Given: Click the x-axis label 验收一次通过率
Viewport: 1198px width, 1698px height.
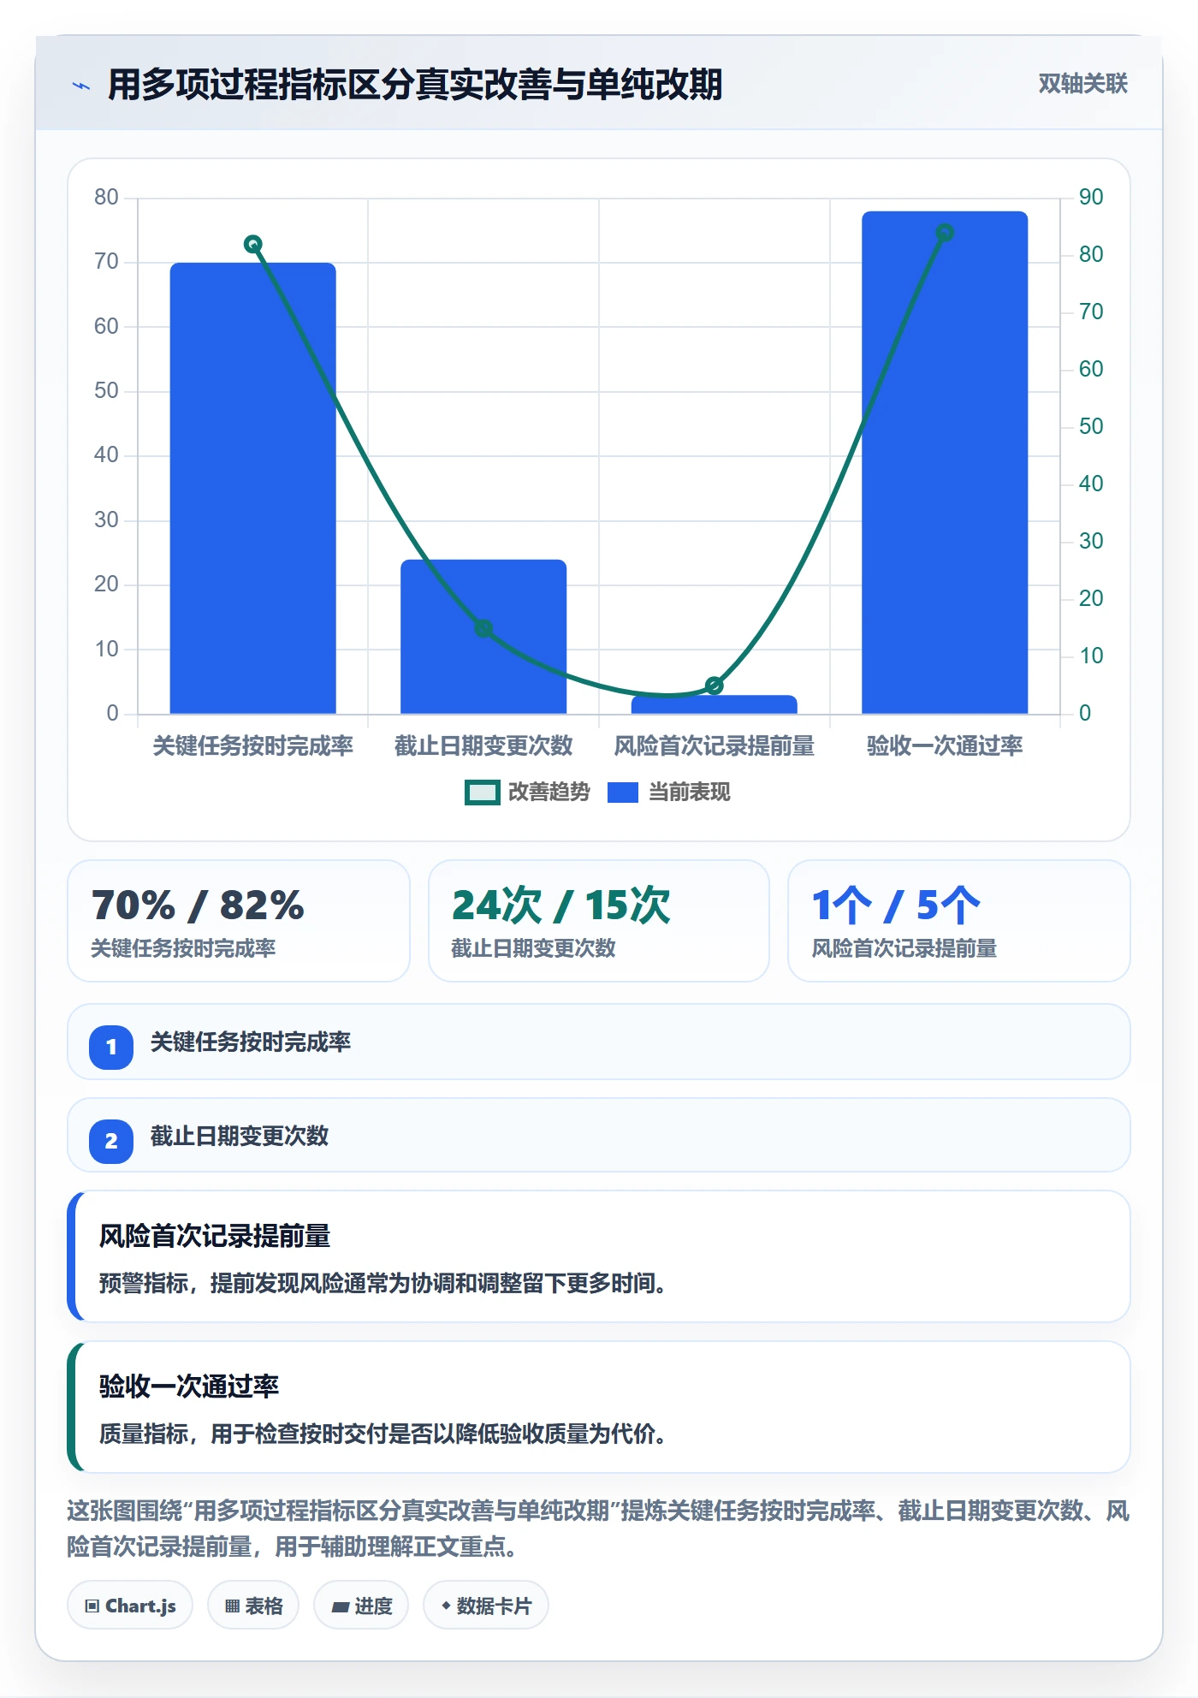Looking at the screenshot, I should point(945,746).
